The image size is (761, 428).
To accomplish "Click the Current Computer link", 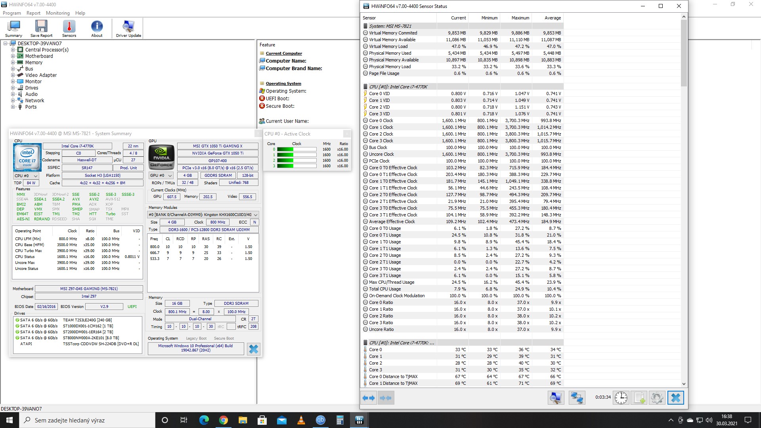I will (284, 53).
